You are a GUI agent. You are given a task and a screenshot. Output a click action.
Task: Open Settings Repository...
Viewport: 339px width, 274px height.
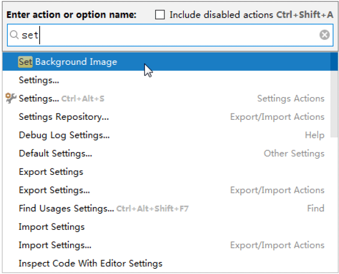tap(166, 117)
